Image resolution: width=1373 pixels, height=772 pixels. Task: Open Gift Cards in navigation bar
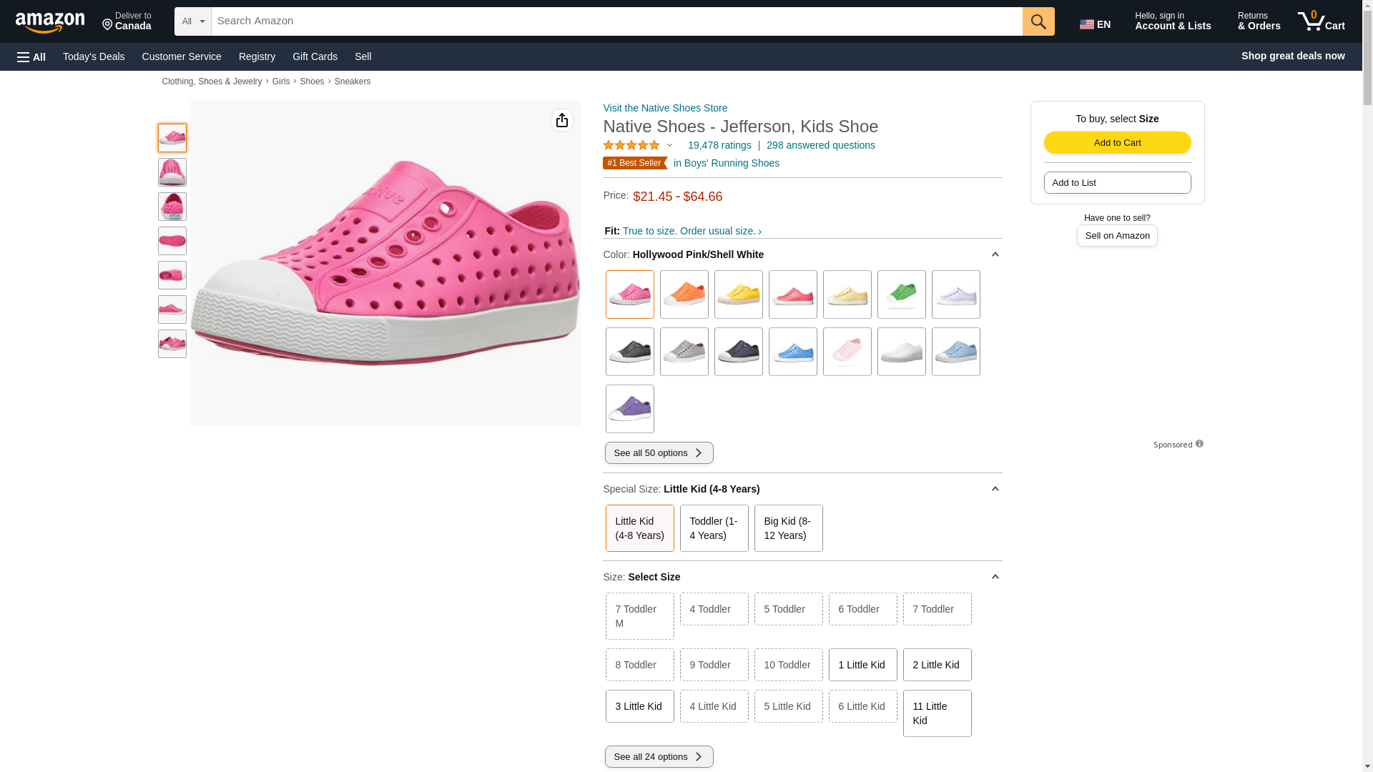coord(315,56)
